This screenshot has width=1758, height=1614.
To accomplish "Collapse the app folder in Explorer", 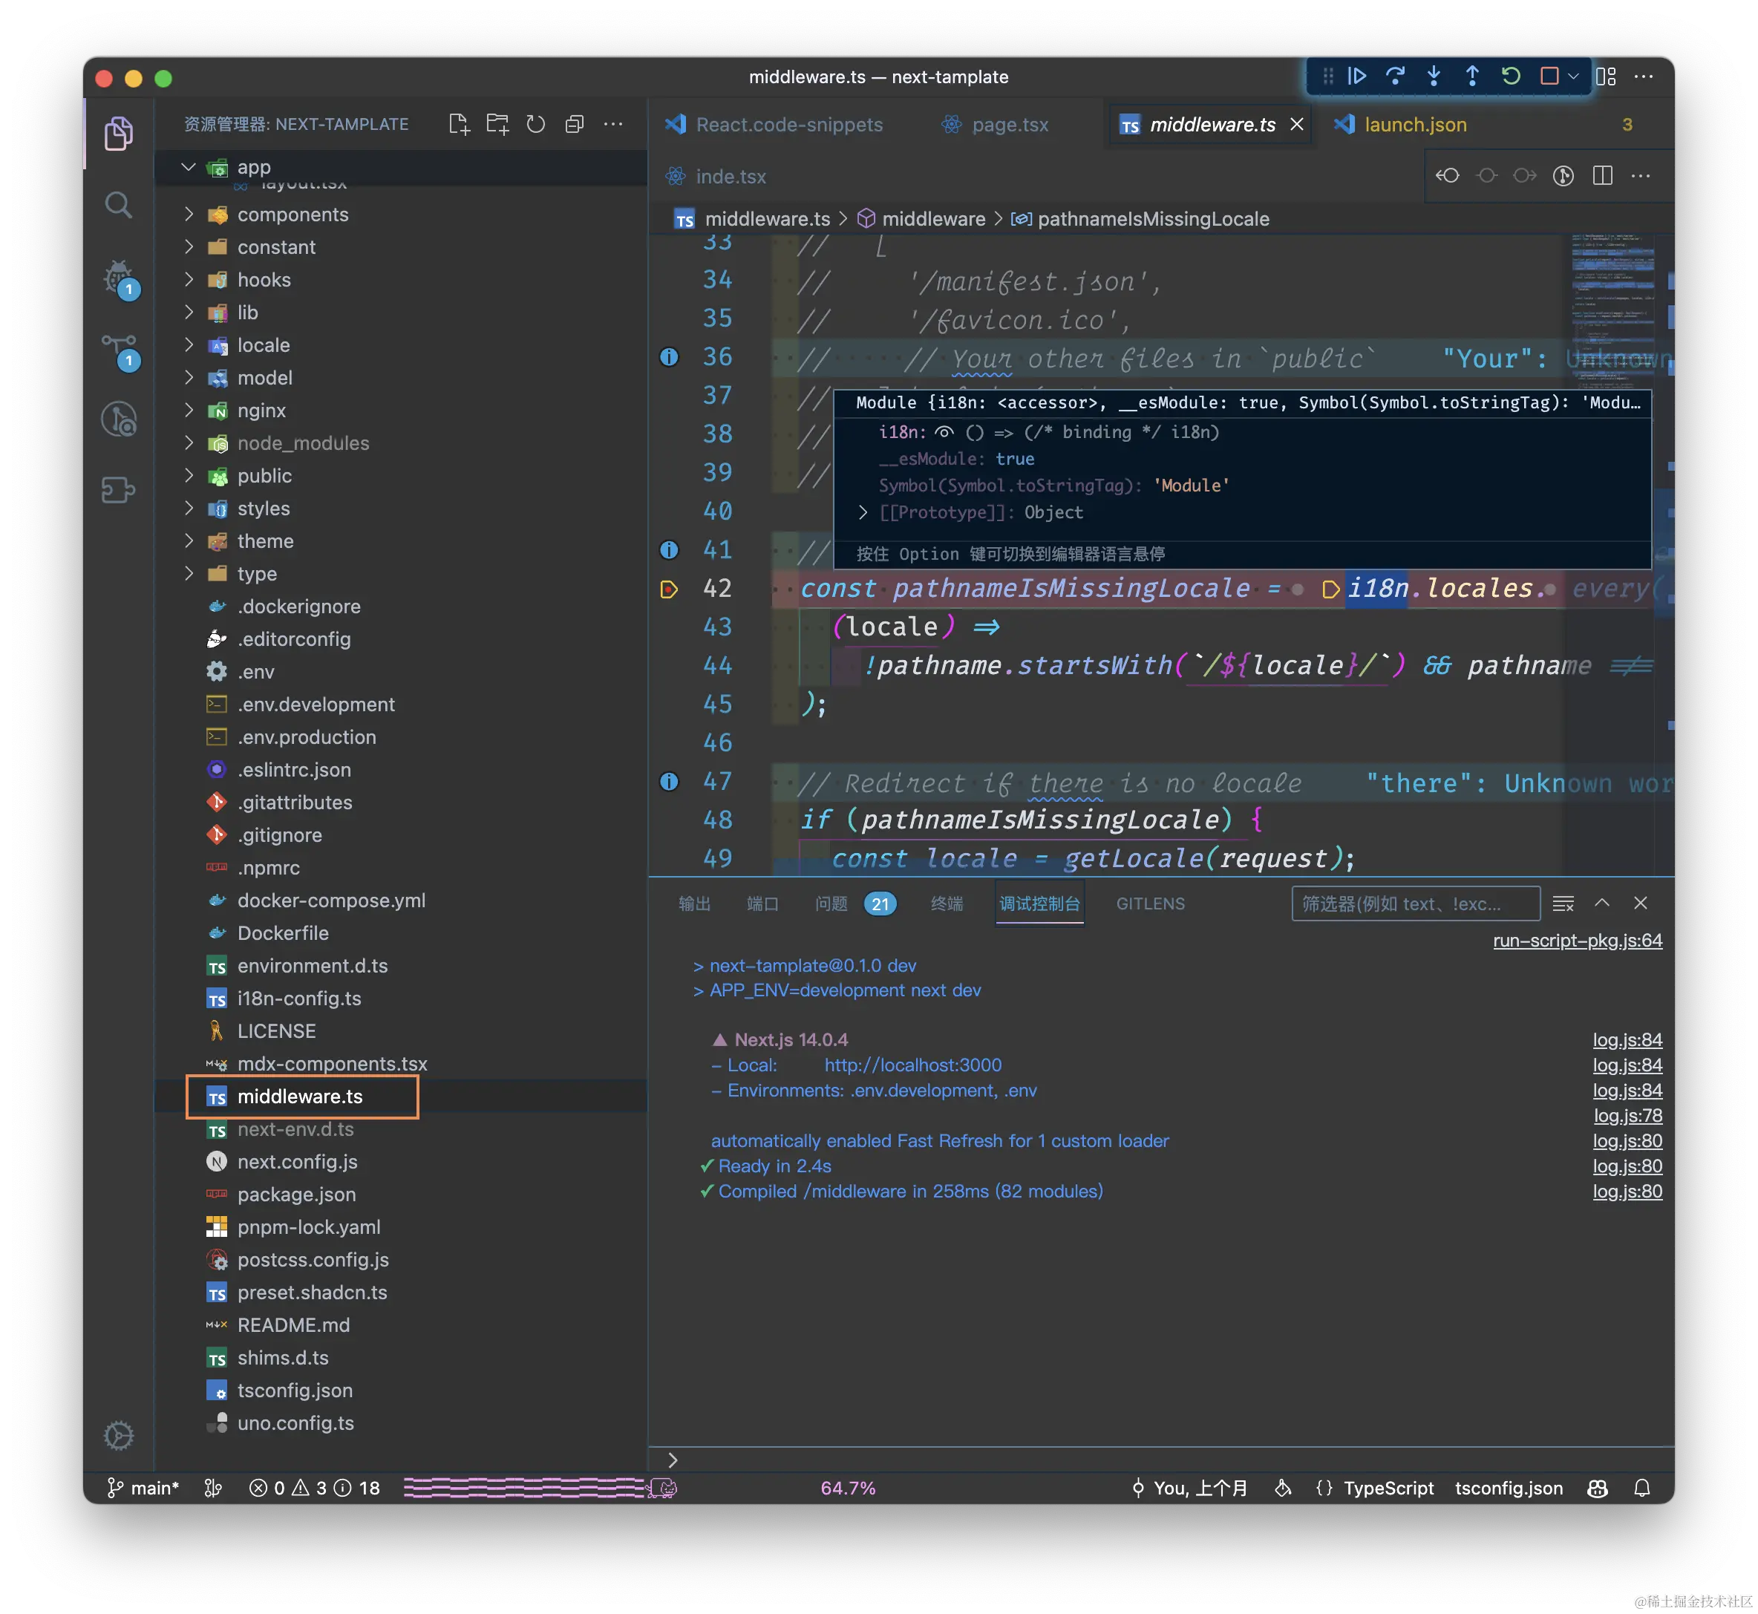I will (189, 167).
